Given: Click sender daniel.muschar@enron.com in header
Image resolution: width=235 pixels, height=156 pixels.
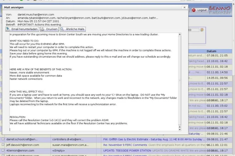Looking at the screenshot, I should pos(36,14).
